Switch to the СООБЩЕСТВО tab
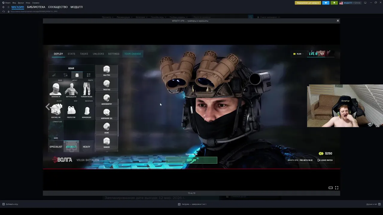 [58, 7]
